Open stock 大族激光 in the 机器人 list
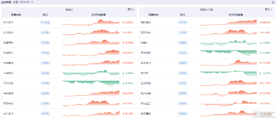 (x=8, y=63)
